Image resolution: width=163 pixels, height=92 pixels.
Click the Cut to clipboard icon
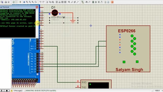47,2
